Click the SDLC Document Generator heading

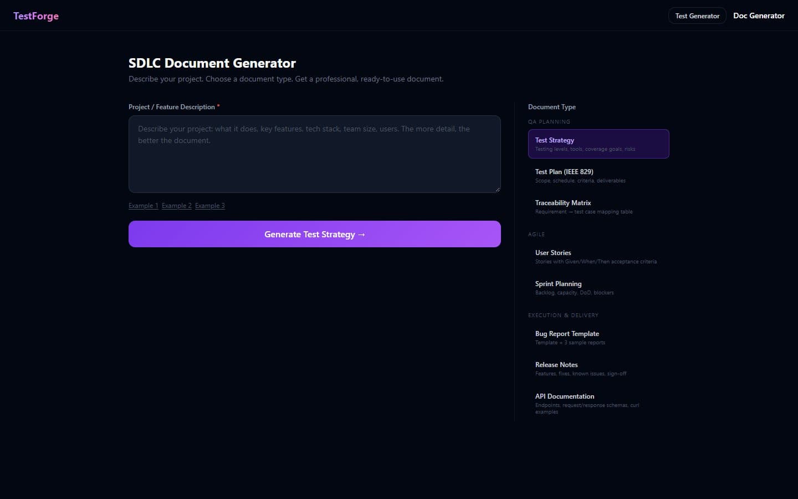pos(212,63)
